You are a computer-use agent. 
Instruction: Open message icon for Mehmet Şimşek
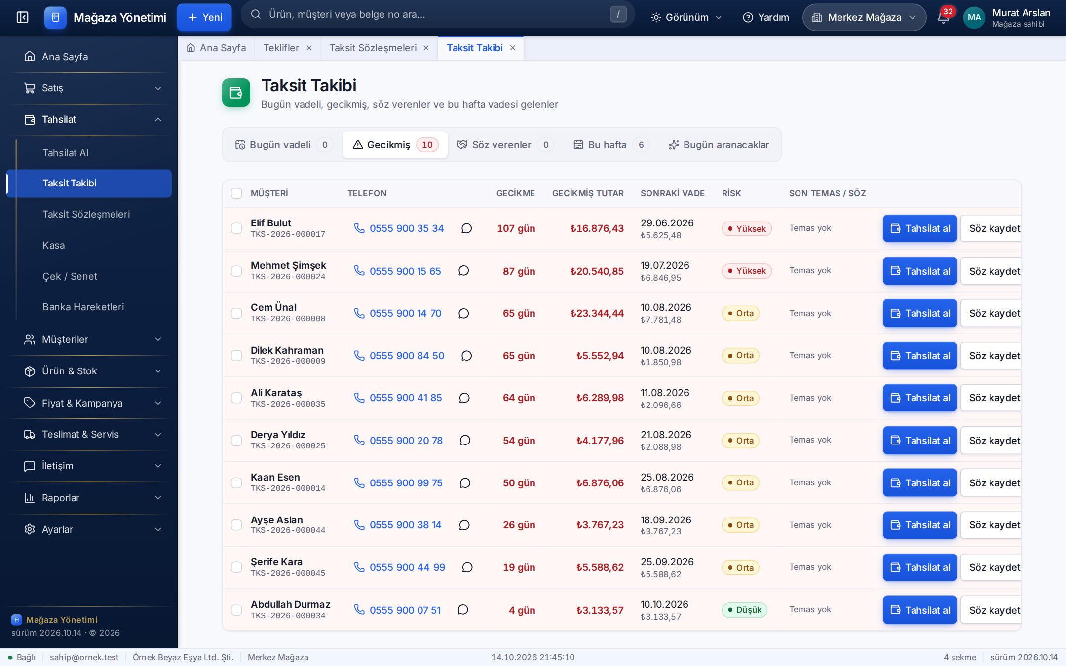pos(463,271)
